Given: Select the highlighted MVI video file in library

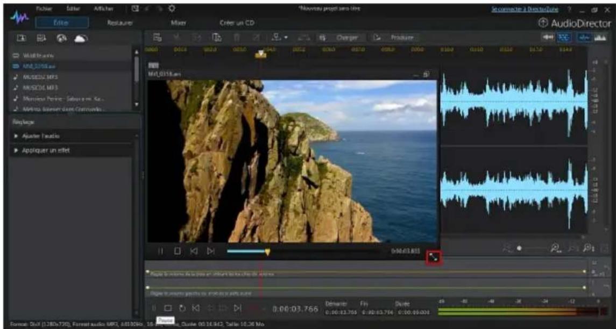Looking at the screenshot, I should pos(70,67).
